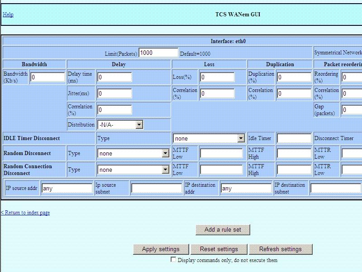The image size is (362, 272).
Task: Click the Duplication column header
Action: coord(280,64)
